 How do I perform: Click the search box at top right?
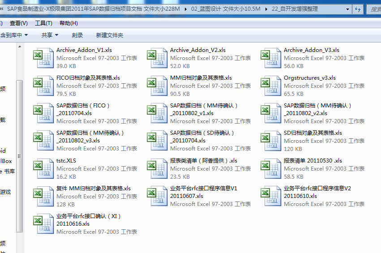(374, 9)
